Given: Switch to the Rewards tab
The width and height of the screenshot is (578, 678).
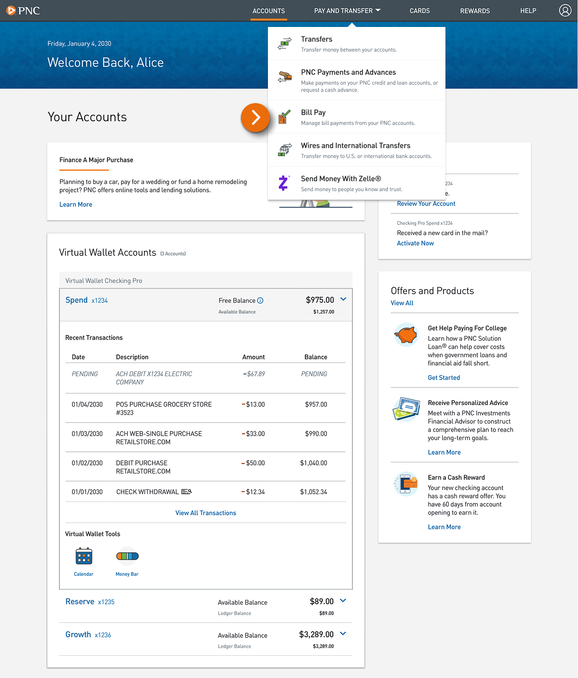Looking at the screenshot, I should click(x=475, y=10).
